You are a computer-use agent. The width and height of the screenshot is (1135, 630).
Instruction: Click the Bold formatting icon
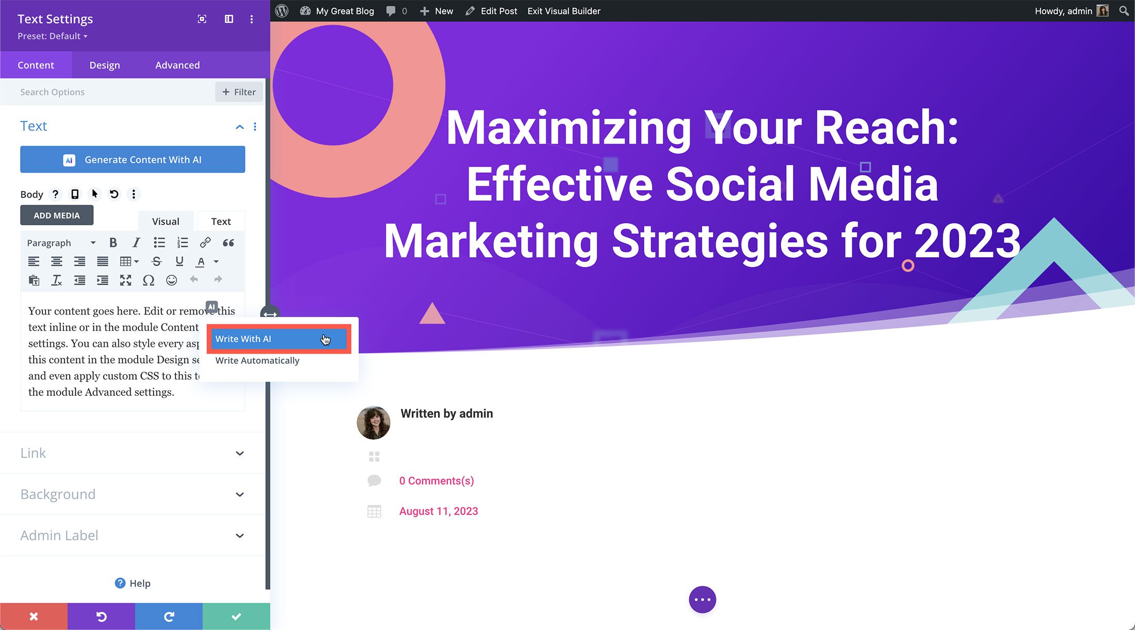pyautogui.click(x=112, y=243)
